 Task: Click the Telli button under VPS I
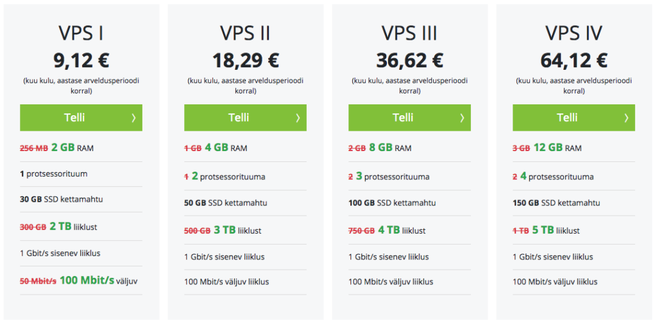pos(81,117)
